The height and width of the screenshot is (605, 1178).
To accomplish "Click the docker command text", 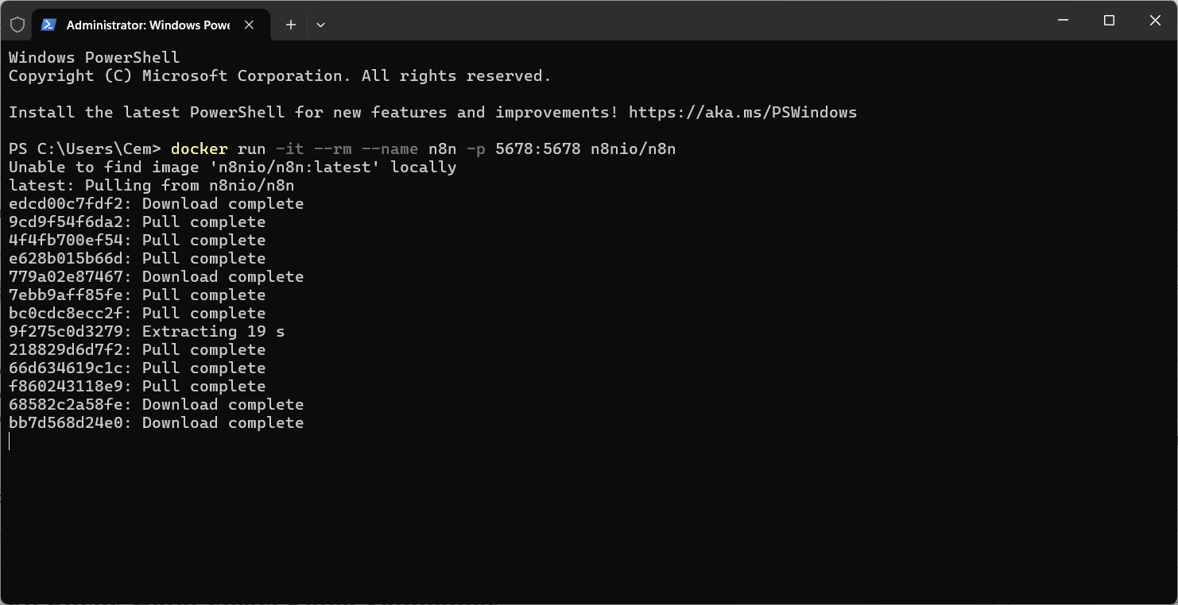I will 199,148.
